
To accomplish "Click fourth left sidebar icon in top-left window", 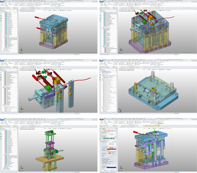I will [1, 18].
